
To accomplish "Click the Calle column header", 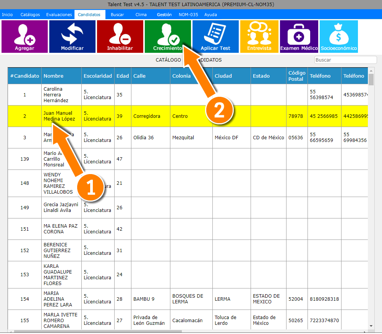I will (x=151, y=76).
